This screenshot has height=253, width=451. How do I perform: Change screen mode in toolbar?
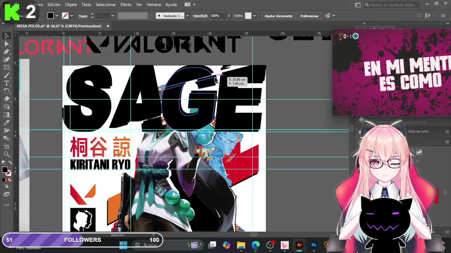(6, 194)
